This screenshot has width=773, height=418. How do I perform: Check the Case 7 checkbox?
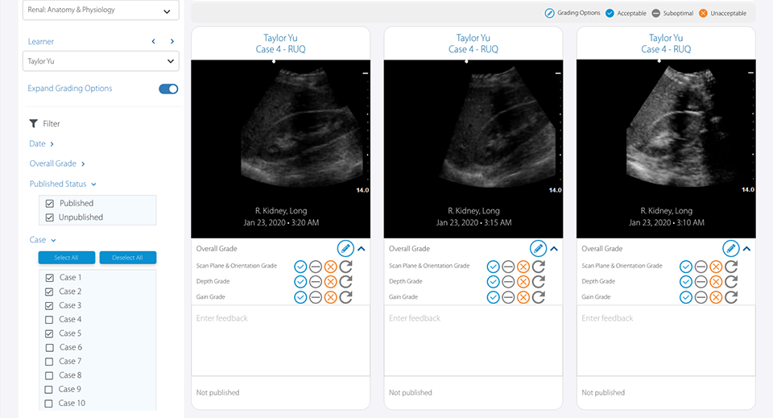(x=49, y=362)
